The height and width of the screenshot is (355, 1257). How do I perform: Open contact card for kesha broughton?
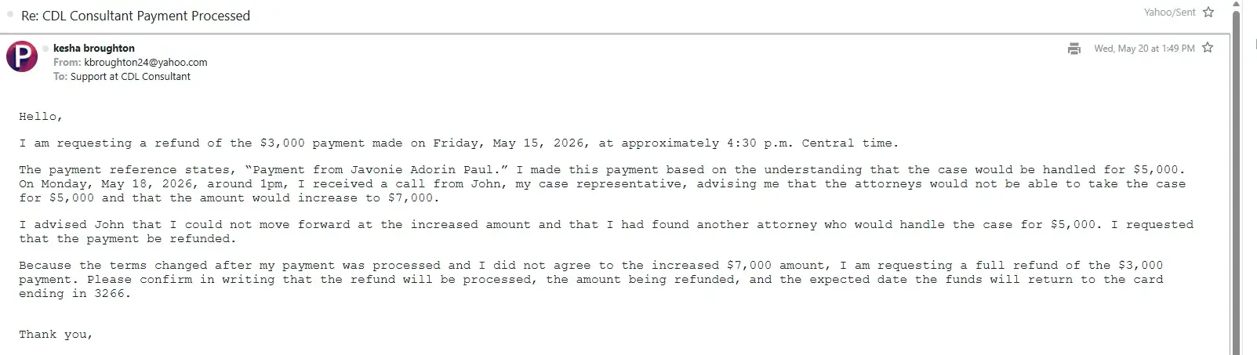pos(94,49)
